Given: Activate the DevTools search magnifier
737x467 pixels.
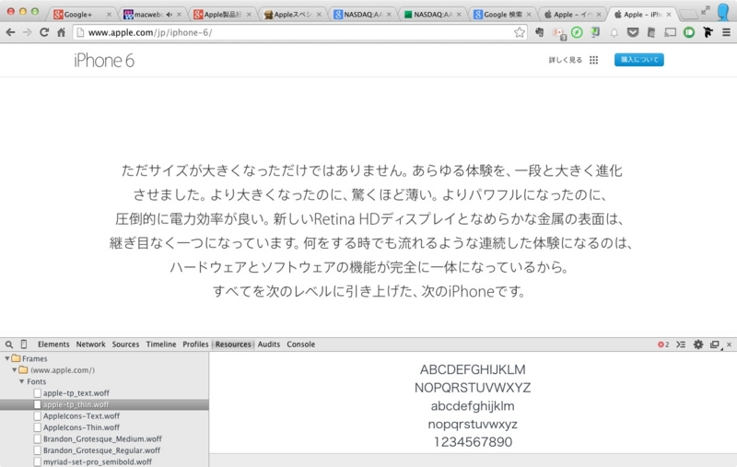Looking at the screenshot, I should click(9, 344).
